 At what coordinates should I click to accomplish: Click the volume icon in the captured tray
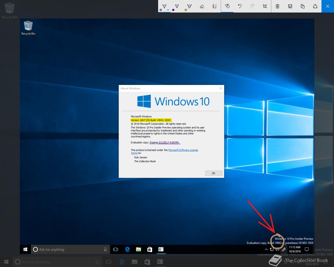(x=278, y=250)
